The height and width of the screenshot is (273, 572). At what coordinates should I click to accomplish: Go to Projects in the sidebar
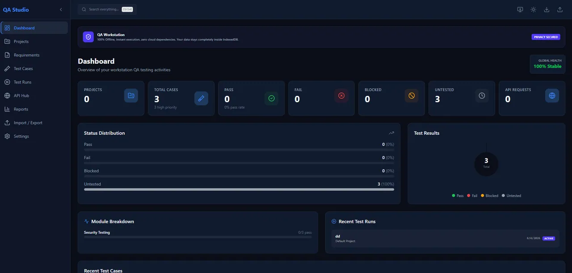(x=34, y=41)
